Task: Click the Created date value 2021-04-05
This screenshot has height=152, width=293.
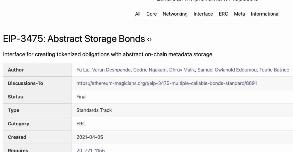Action: coord(89,137)
